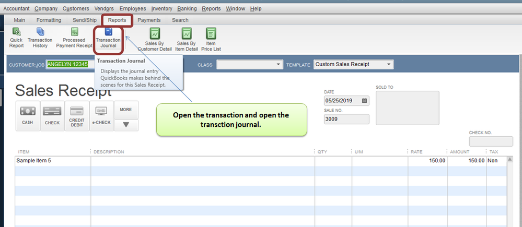Select CASH payment method
522x227 pixels.
28,116
